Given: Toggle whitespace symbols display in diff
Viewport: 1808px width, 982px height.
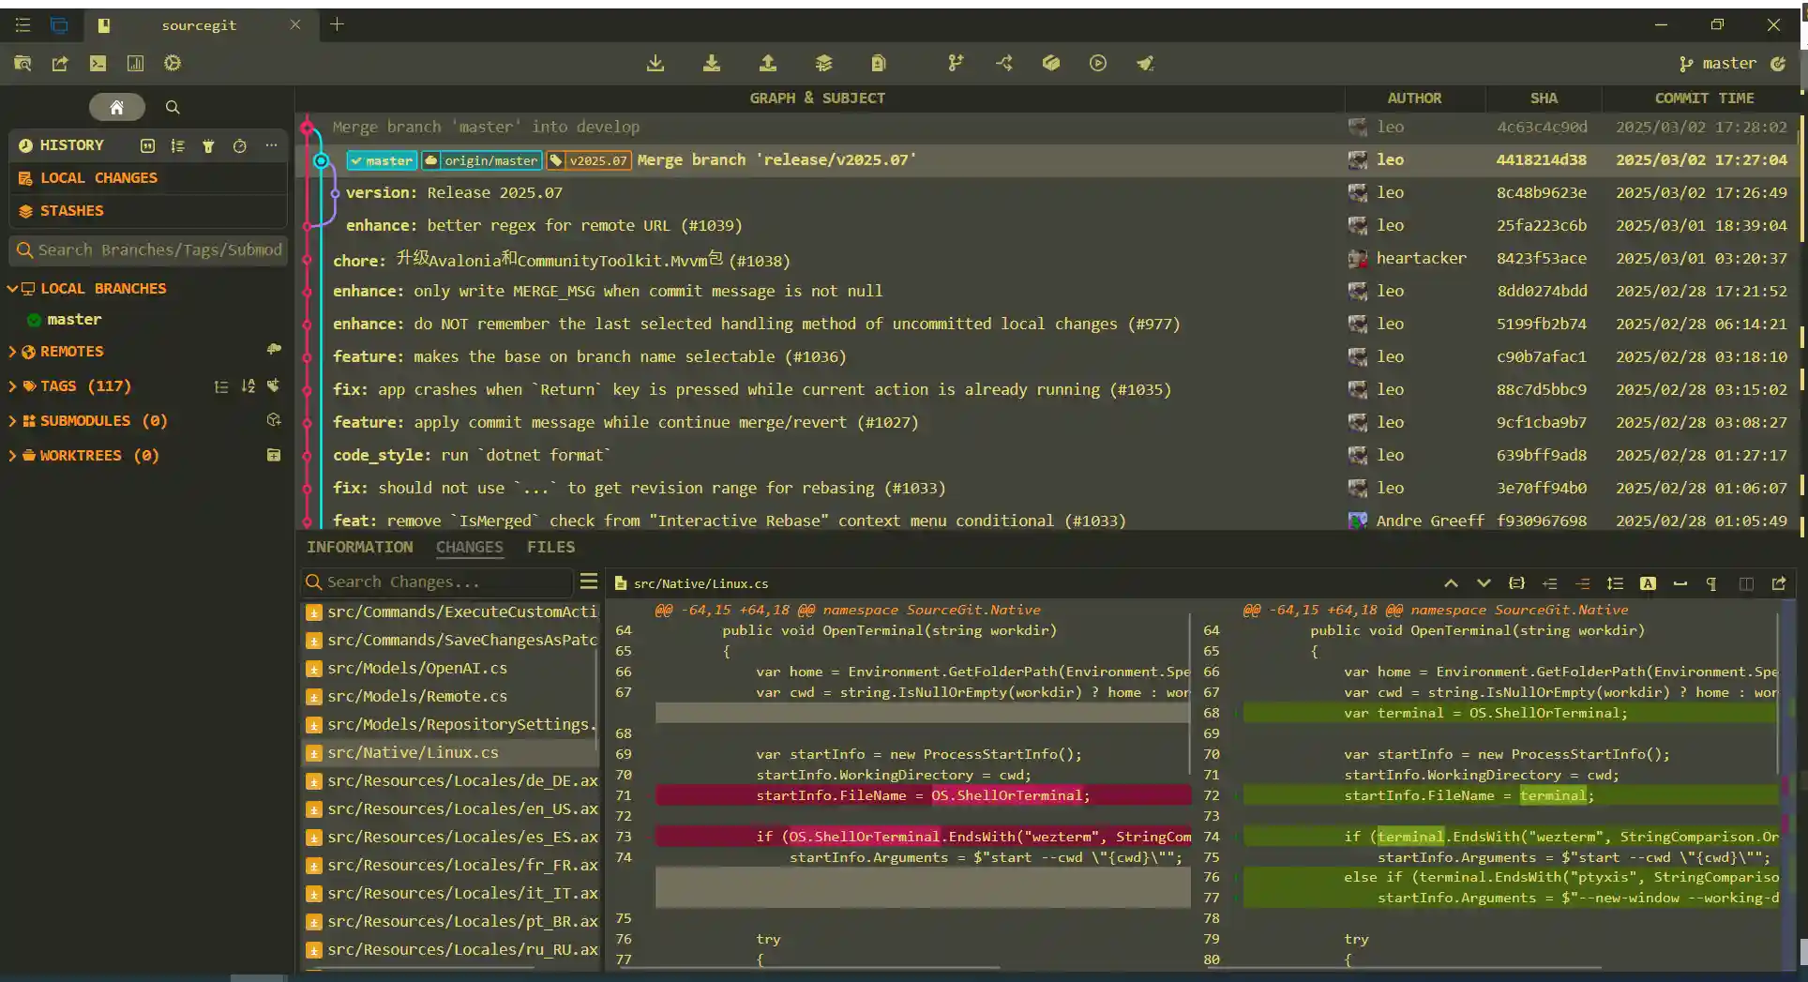Looking at the screenshot, I should [1712, 583].
